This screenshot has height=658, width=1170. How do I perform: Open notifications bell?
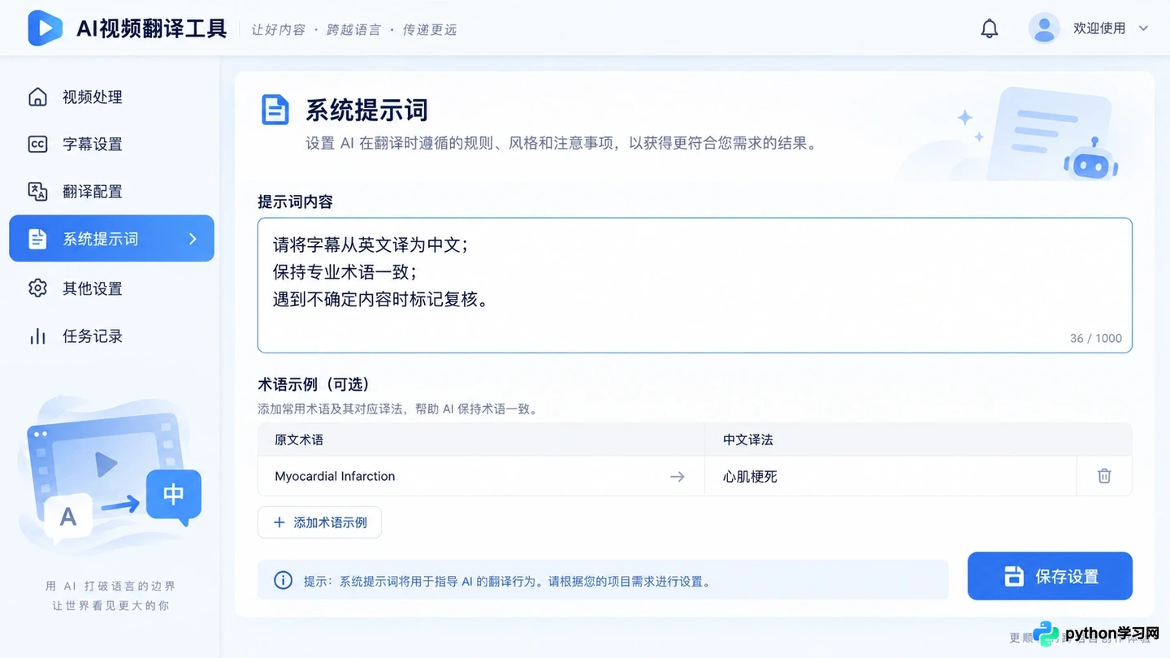(x=989, y=28)
